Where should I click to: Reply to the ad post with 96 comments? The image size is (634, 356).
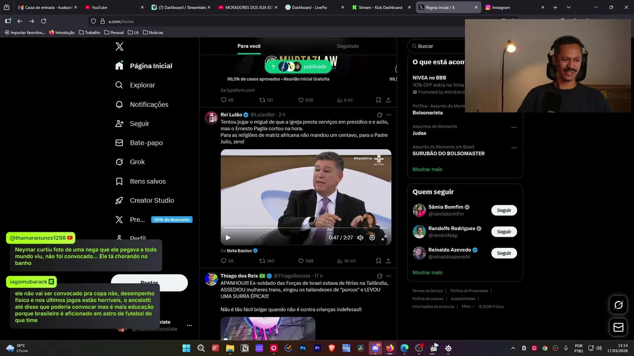point(227,100)
